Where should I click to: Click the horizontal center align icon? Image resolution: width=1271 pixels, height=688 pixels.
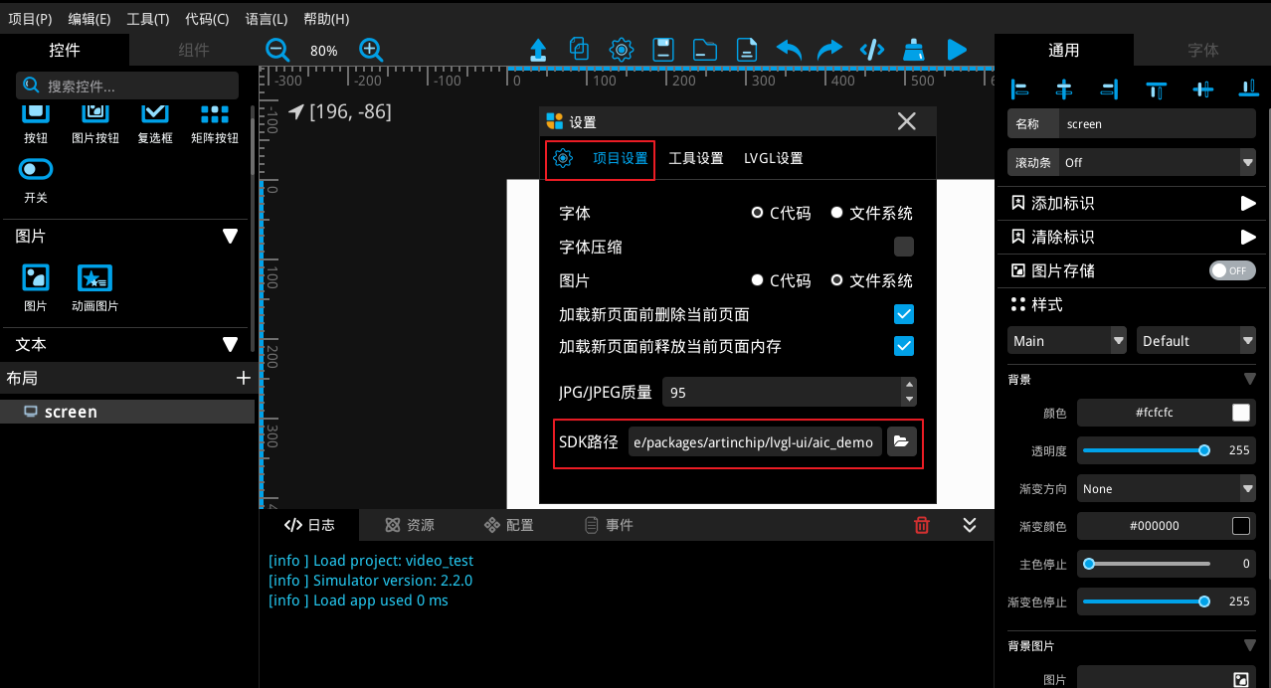click(x=1064, y=89)
